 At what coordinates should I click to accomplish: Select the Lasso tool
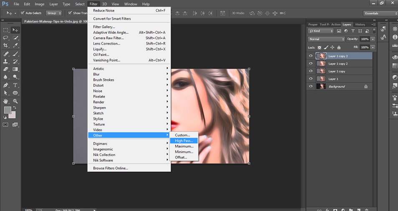[6, 38]
